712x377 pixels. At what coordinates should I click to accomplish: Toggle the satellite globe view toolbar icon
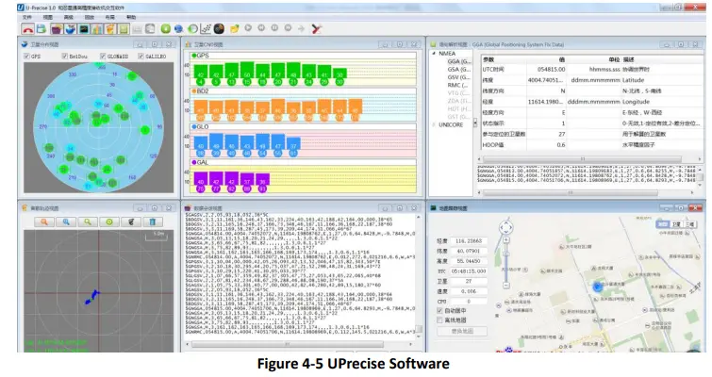pyautogui.click(x=70, y=29)
